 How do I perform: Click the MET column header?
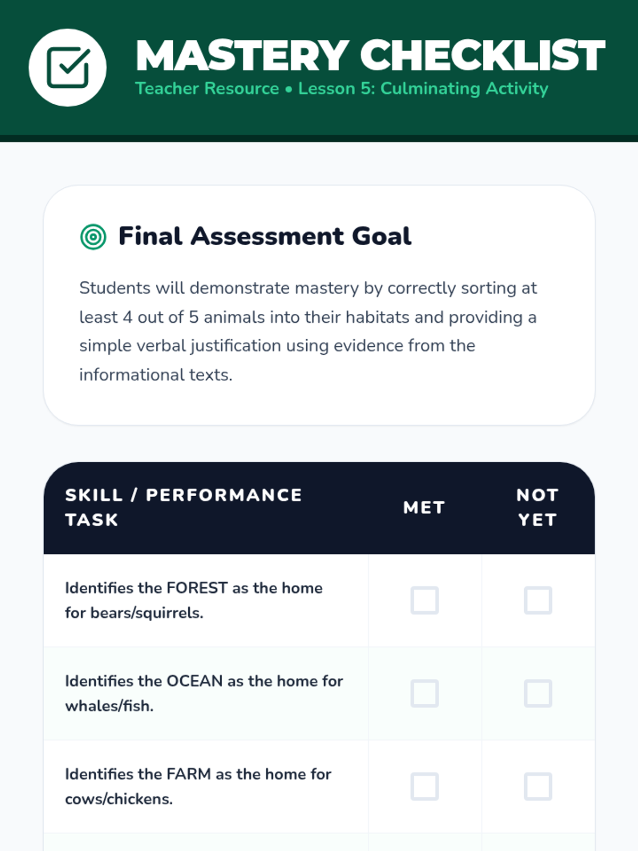(x=424, y=507)
